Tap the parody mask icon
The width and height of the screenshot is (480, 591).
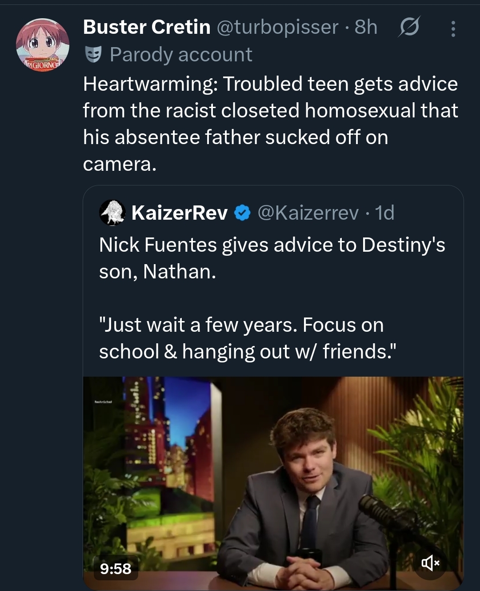pyautogui.click(x=93, y=55)
